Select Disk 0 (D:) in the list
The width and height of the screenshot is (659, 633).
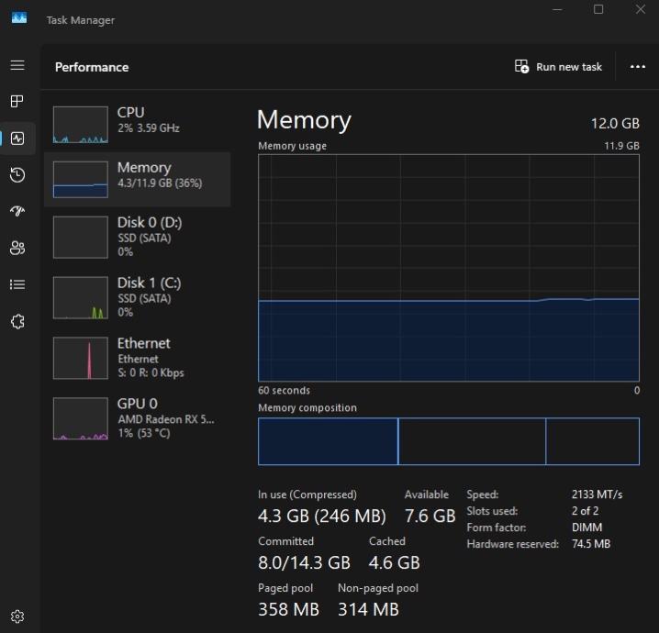(x=137, y=236)
